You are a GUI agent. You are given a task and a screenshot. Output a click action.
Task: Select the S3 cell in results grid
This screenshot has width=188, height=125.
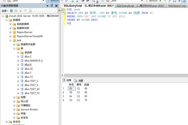pyautogui.click(x=72, y=100)
